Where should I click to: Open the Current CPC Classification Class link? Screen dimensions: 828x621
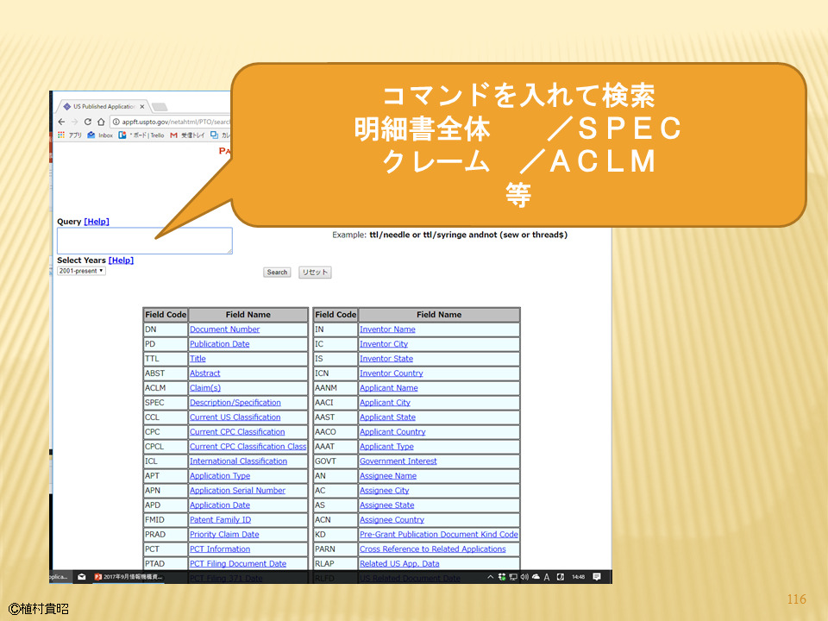(248, 447)
